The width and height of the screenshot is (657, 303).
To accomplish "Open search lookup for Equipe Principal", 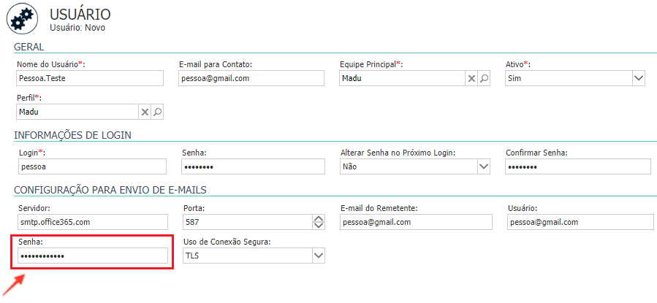I will click(484, 78).
